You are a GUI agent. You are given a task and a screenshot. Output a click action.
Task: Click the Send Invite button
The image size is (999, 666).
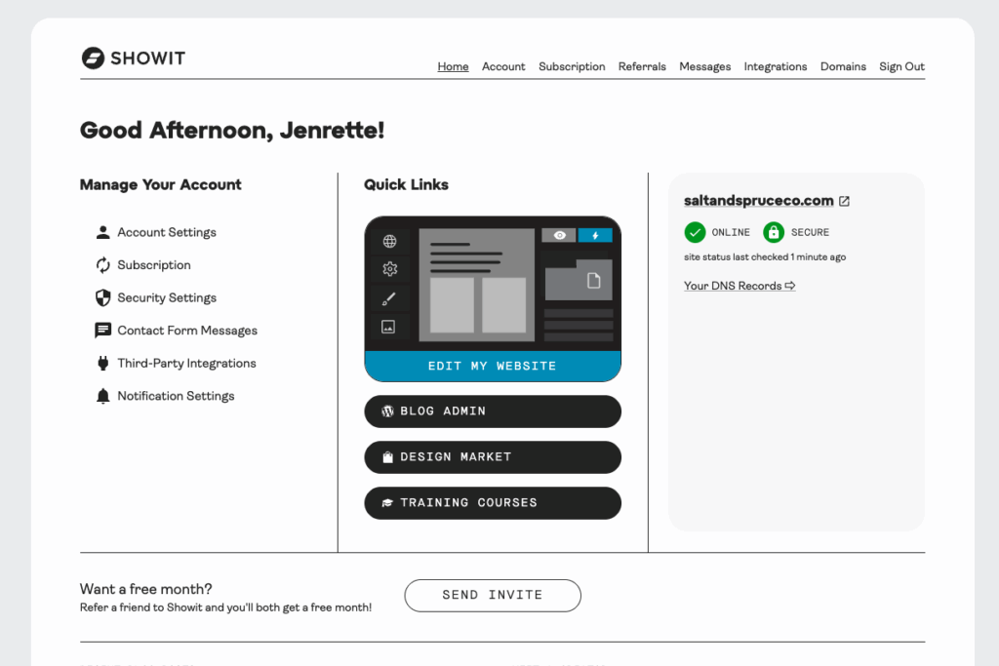(x=493, y=596)
